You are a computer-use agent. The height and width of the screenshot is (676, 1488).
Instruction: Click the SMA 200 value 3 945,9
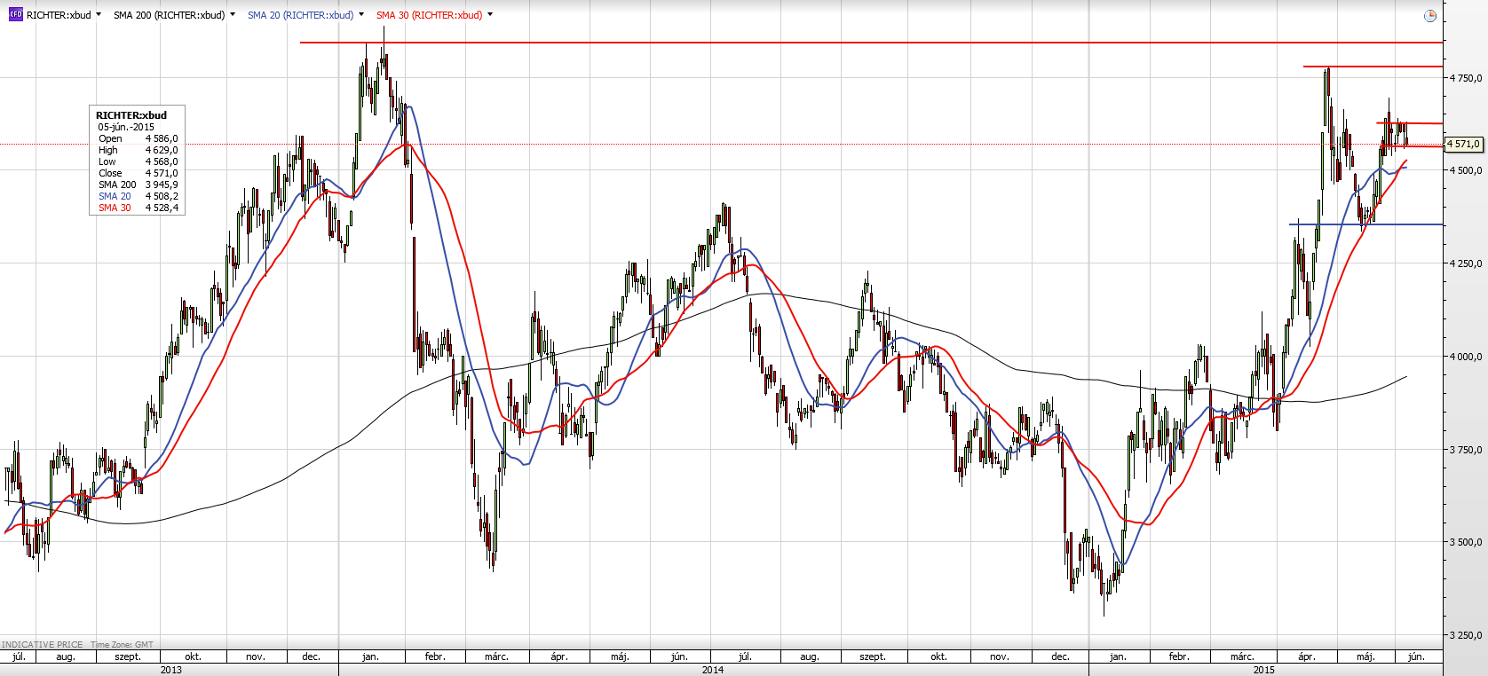pos(162,185)
